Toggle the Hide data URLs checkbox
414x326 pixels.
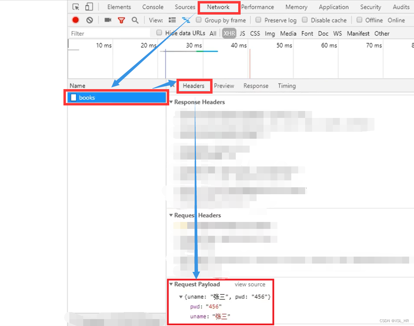159,33
